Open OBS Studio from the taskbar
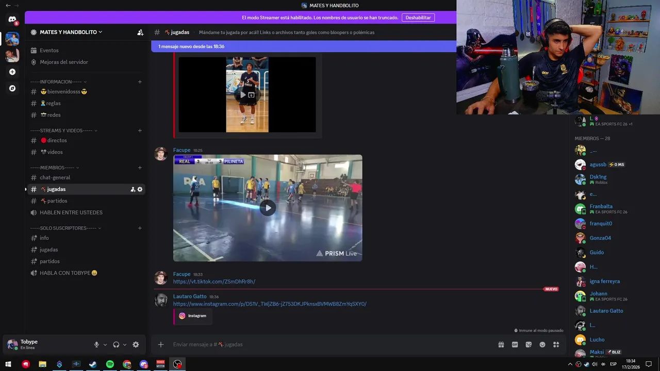The width and height of the screenshot is (660, 371). click(x=177, y=364)
